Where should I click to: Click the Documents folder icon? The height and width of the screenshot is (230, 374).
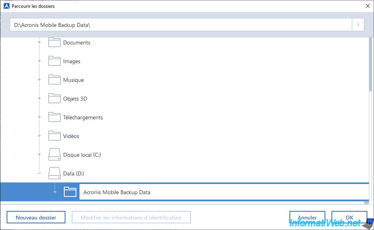(x=55, y=42)
